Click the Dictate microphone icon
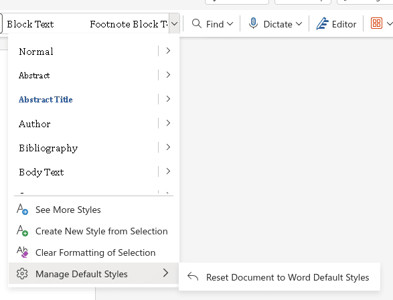Viewport: 393px width, 300px height. tap(253, 23)
